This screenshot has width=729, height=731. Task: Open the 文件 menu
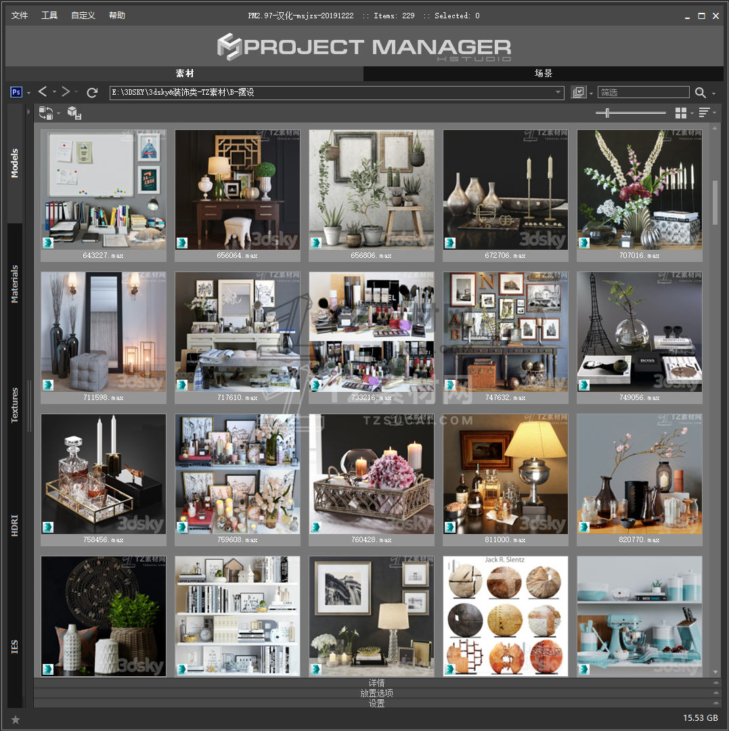(20, 16)
